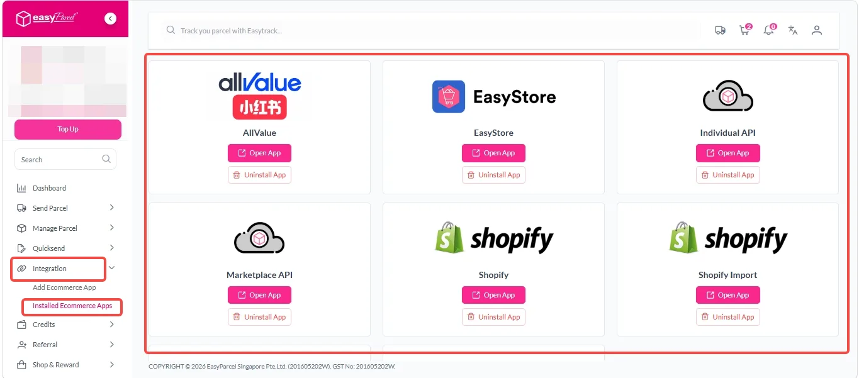Open the shopping cart icon
The image size is (859, 378).
click(x=744, y=30)
